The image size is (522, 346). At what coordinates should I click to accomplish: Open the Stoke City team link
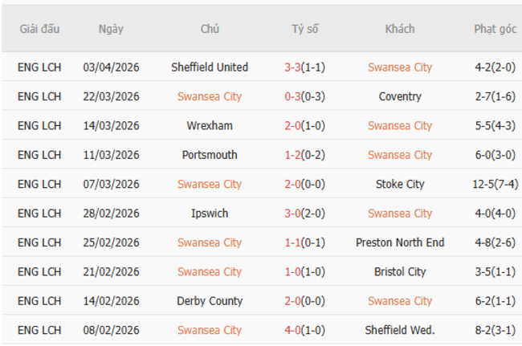click(x=400, y=185)
